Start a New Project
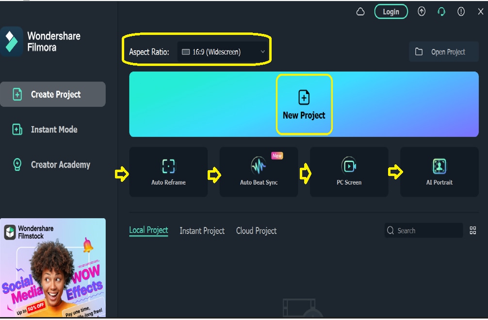Image resolution: width=488 pixels, height=320 pixels. 304,105
